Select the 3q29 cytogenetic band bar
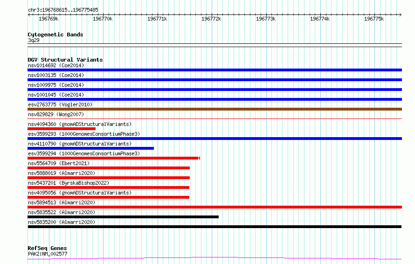 pyautogui.click(x=214, y=45)
